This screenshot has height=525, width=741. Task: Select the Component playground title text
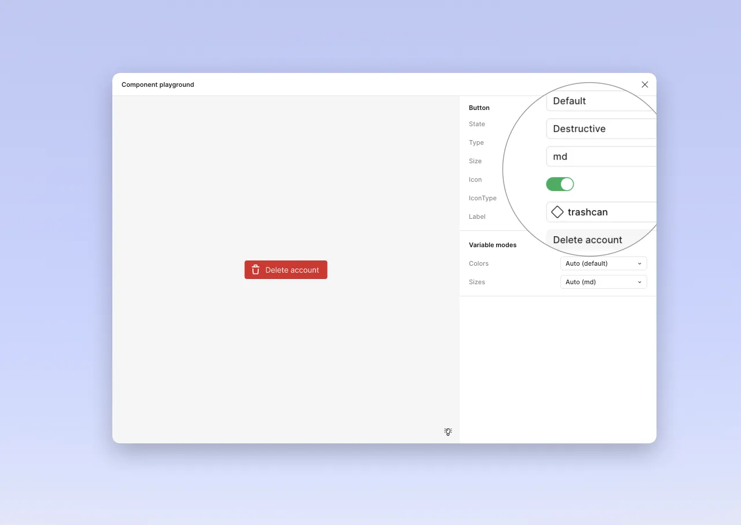[157, 85]
